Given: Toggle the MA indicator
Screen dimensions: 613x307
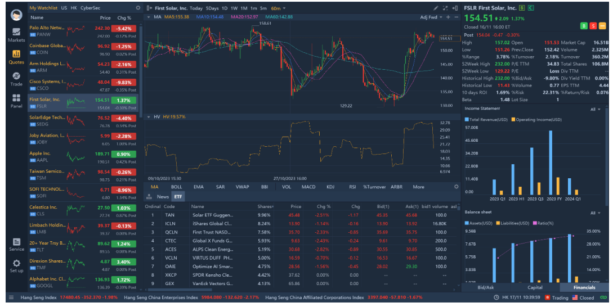Looking at the screenshot, I should click(155, 187).
